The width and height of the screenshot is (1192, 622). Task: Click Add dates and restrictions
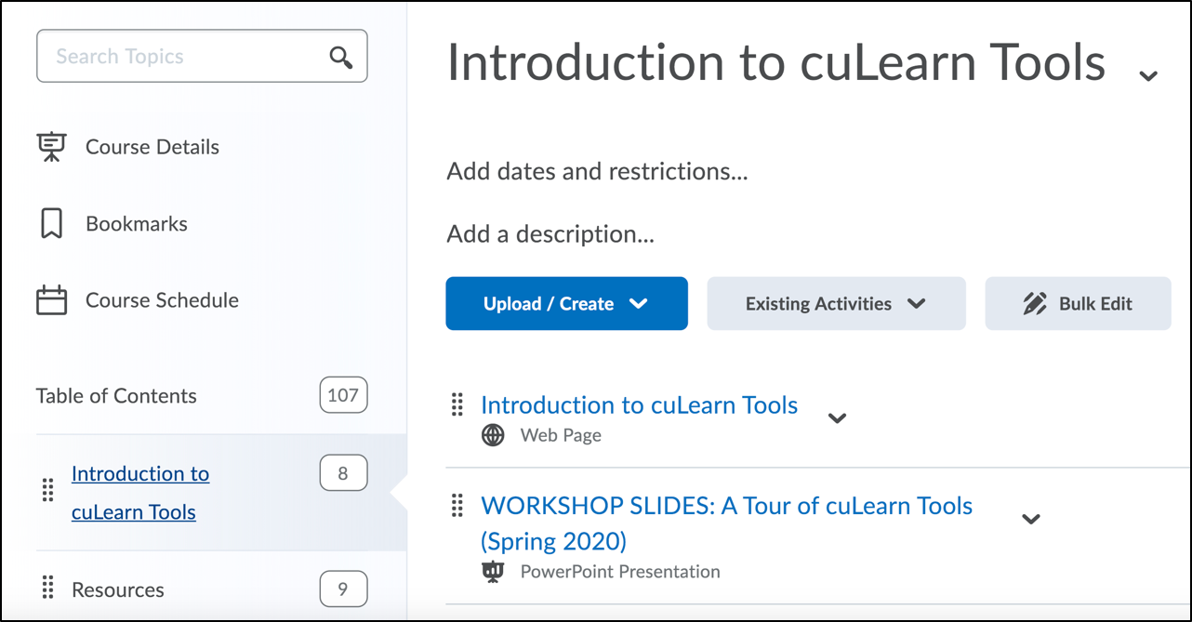(x=597, y=172)
